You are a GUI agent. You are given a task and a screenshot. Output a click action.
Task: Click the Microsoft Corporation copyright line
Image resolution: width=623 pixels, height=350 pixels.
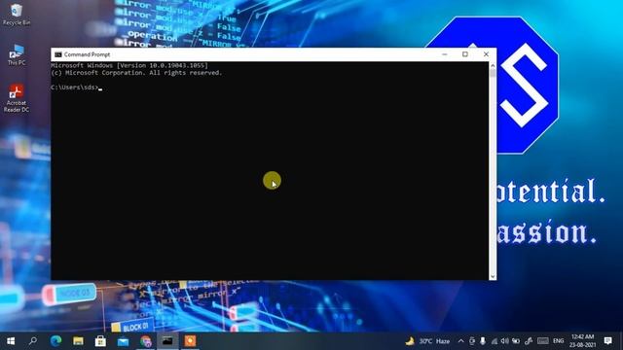(x=136, y=73)
